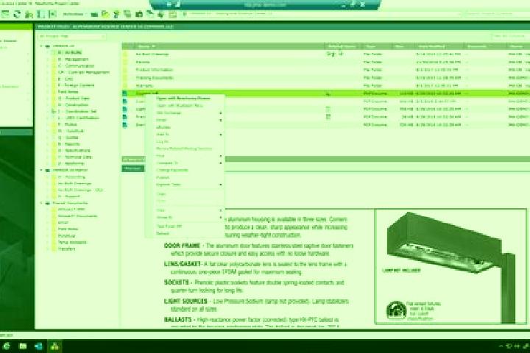530x353 pixels.
Task: Open the Field Notes folder in the tree
Action: click(68, 92)
